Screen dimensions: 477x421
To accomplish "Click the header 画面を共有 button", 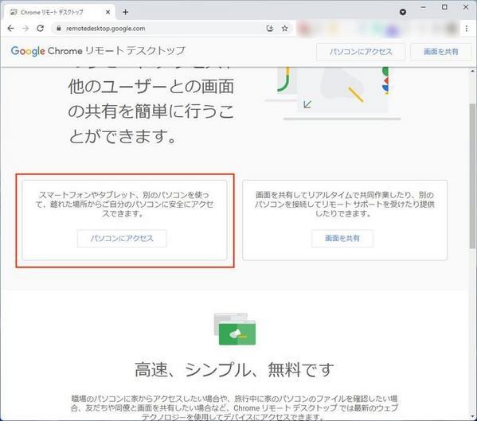I will coord(441,52).
